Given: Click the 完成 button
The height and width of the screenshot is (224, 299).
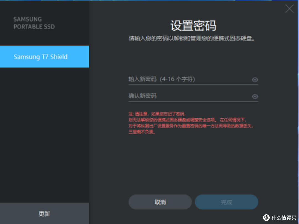Looking at the screenshot, I should [x=226, y=202].
